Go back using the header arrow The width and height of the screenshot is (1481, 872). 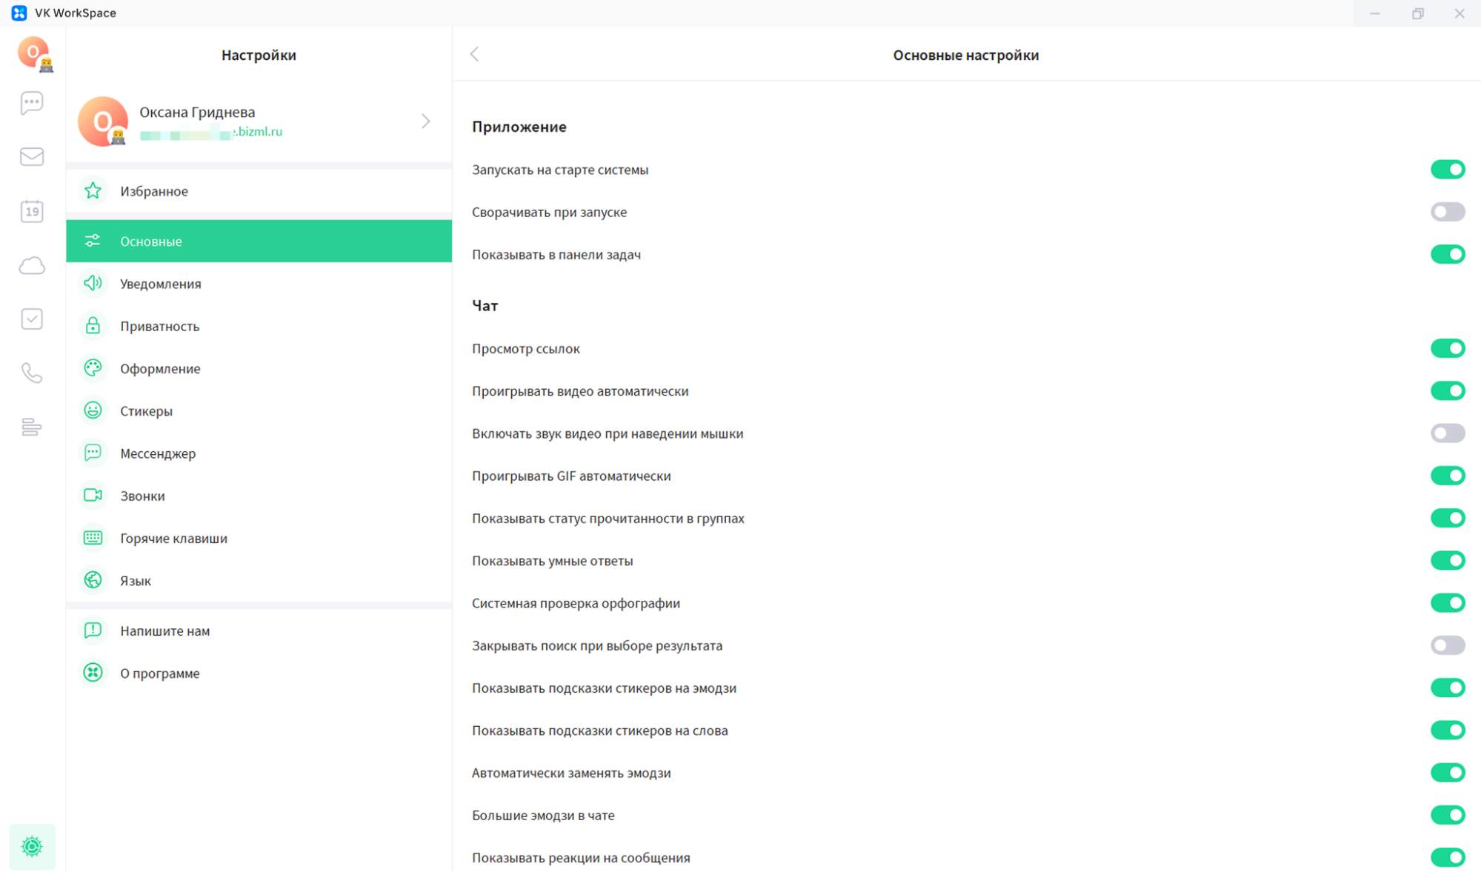(x=475, y=54)
